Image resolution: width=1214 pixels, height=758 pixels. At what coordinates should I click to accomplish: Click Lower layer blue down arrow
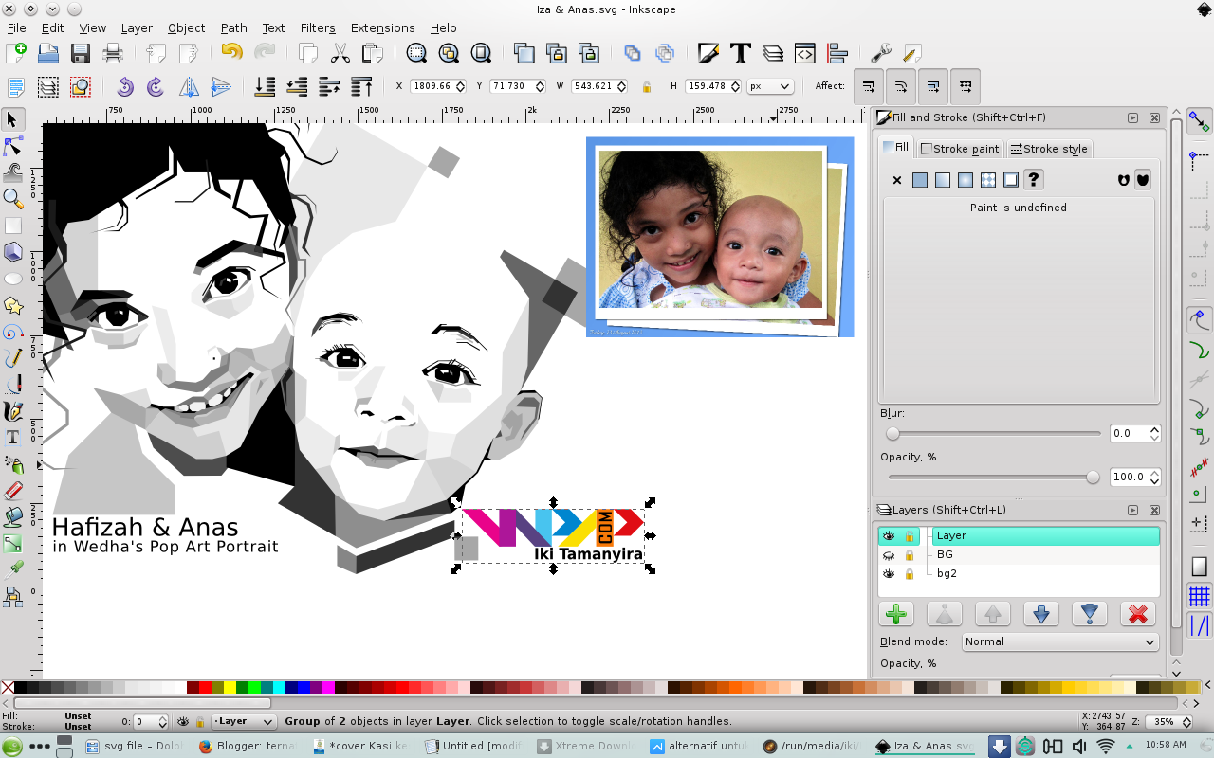coord(1040,614)
